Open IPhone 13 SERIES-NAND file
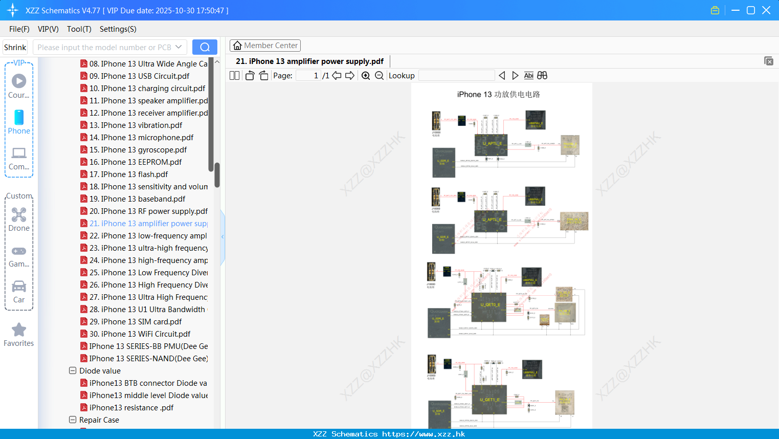Screen dimensions: 779x439 click(x=144, y=358)
